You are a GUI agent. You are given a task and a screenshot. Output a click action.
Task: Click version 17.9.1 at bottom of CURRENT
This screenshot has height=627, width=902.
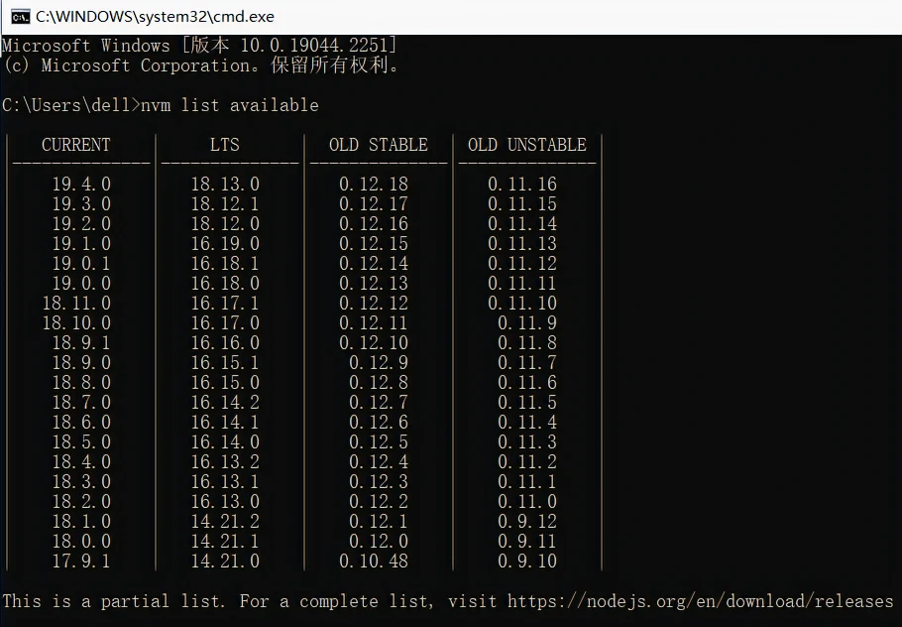pyautogui.click(x=81, y=562)
